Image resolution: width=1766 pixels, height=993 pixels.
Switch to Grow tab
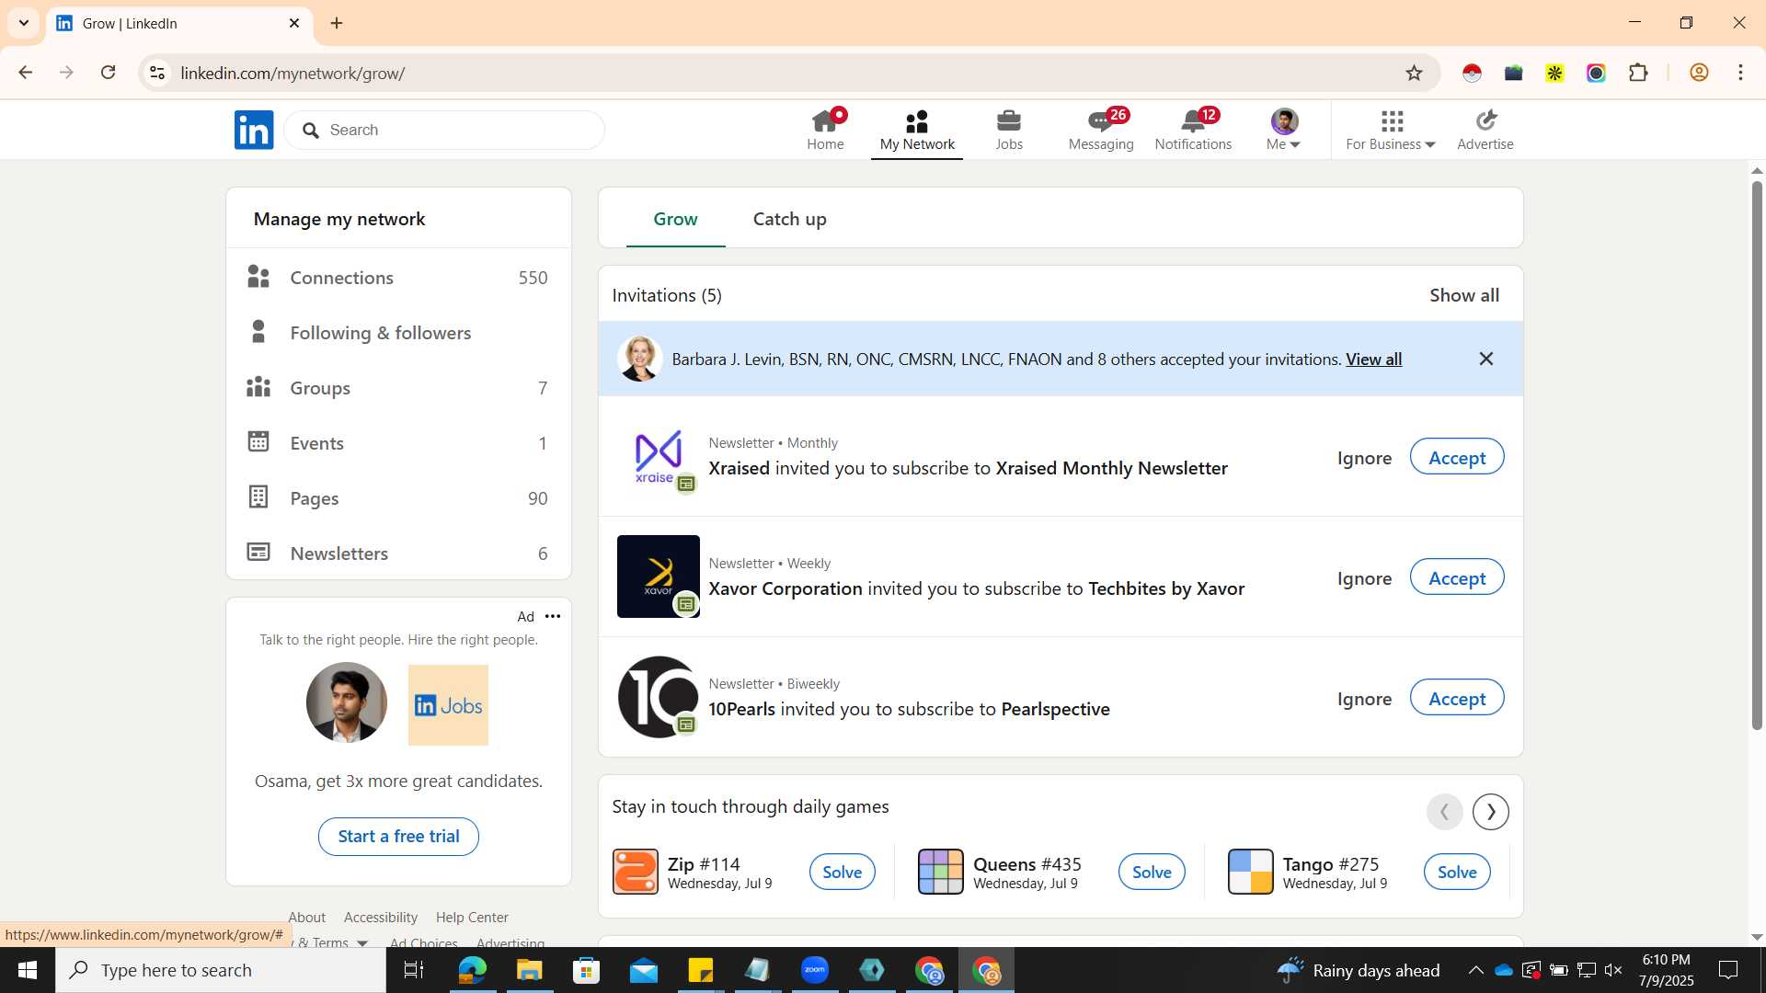tap(675, 219)
